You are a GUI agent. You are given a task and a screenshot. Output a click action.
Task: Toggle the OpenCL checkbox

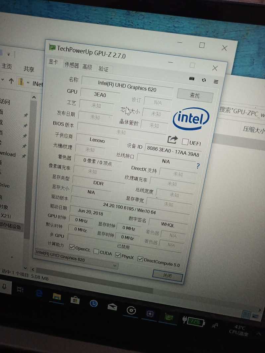(72, 247)
